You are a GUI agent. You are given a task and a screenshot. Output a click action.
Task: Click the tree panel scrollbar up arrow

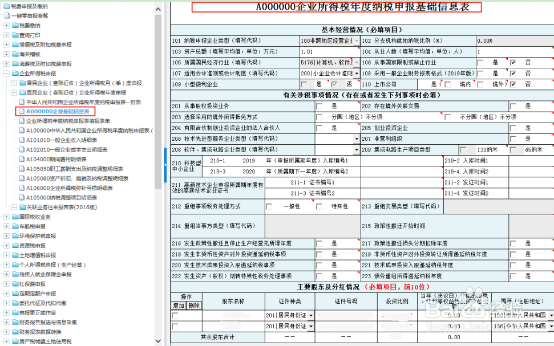158,10
